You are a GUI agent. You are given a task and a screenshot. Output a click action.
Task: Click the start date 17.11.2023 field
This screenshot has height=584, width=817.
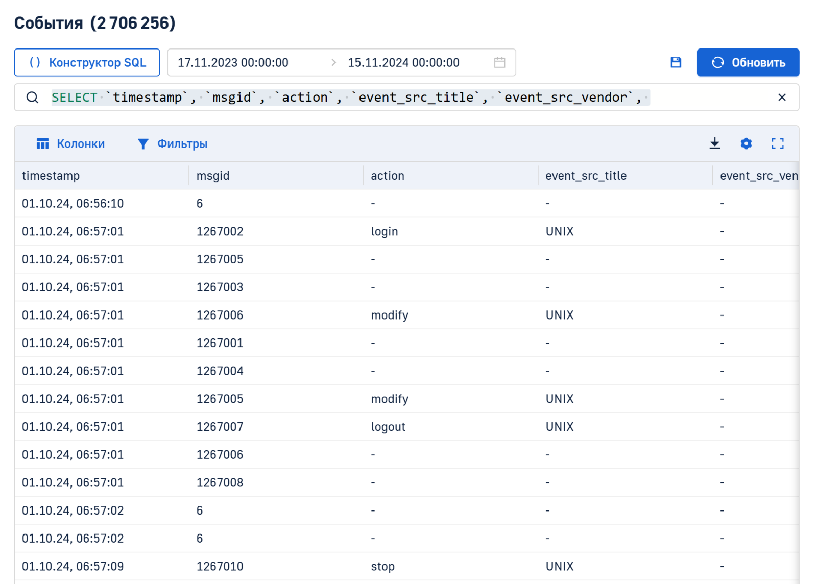click(233, 62)
